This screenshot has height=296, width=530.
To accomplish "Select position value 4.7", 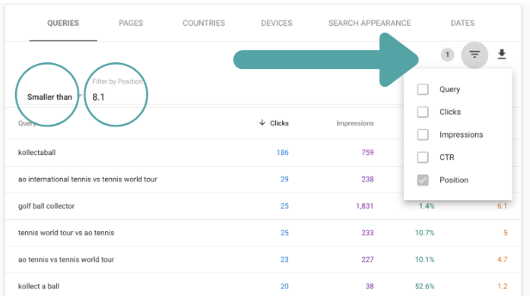I will tap(503, 259).
